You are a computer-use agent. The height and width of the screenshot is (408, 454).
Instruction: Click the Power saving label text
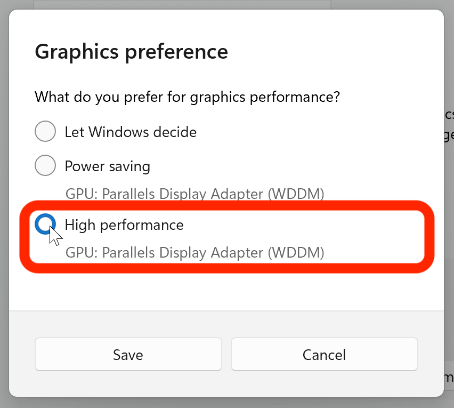point(107,166)
